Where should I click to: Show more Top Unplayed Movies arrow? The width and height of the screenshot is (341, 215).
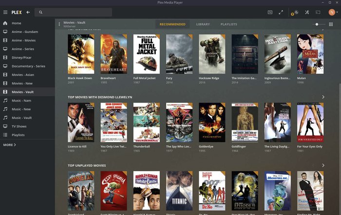(323, 165)
